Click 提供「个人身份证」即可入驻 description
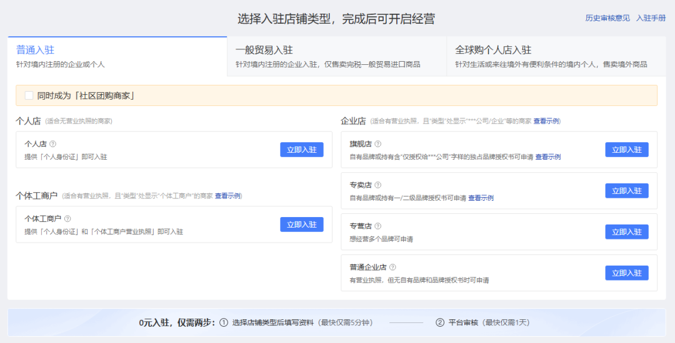The image size is (675, 343). pos(66,157)
